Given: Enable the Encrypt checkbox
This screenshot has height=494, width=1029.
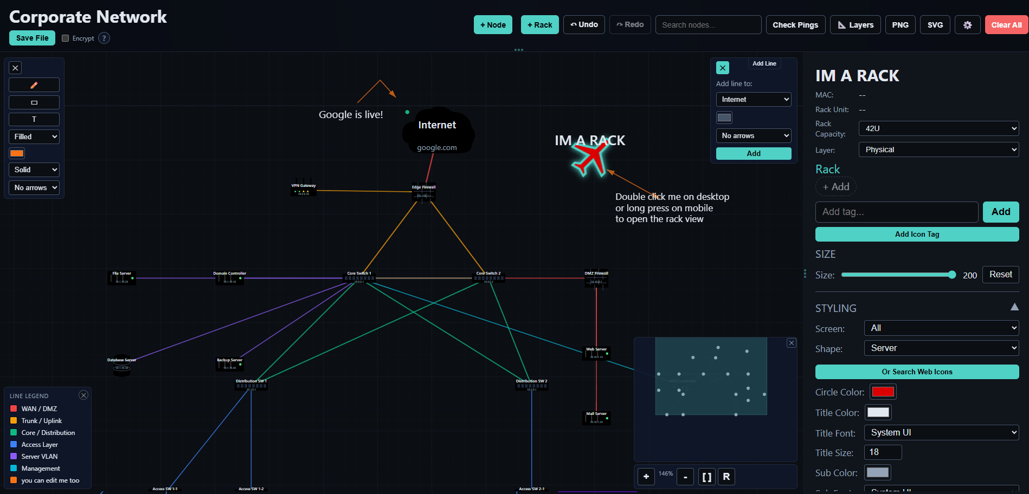Looking at the screenshot, I should (x=65, y=38).
